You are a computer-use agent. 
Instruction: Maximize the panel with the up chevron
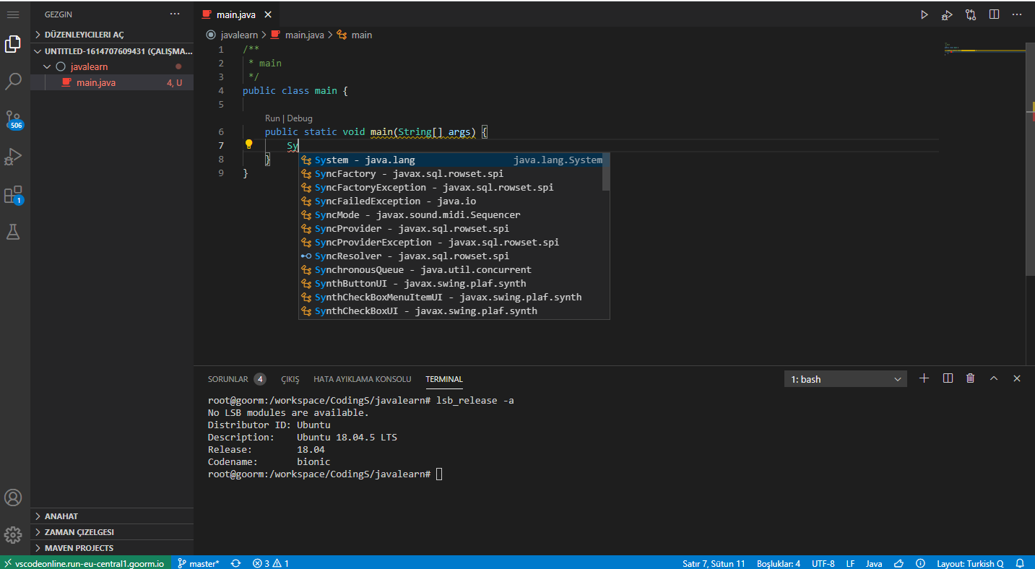994,378
